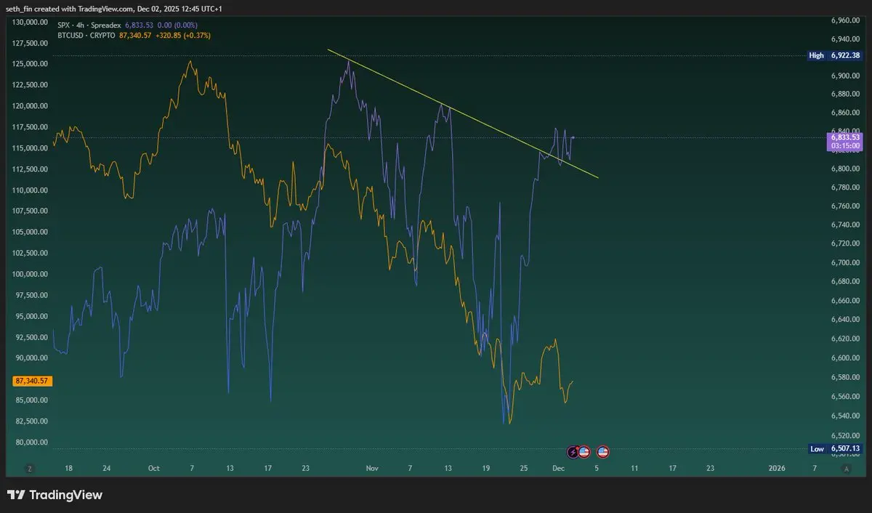
Task: Toggle the Z timezone button at bottom left
Action: tap(30, 469)
